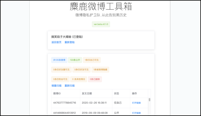Select the 0条仅好友圈可见 tag
This screenshot has width=201, height=116.
point(61,70)
